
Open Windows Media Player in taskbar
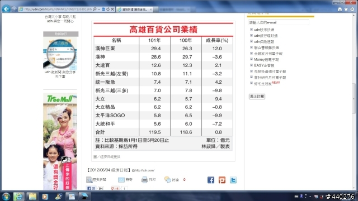[45, 197]
